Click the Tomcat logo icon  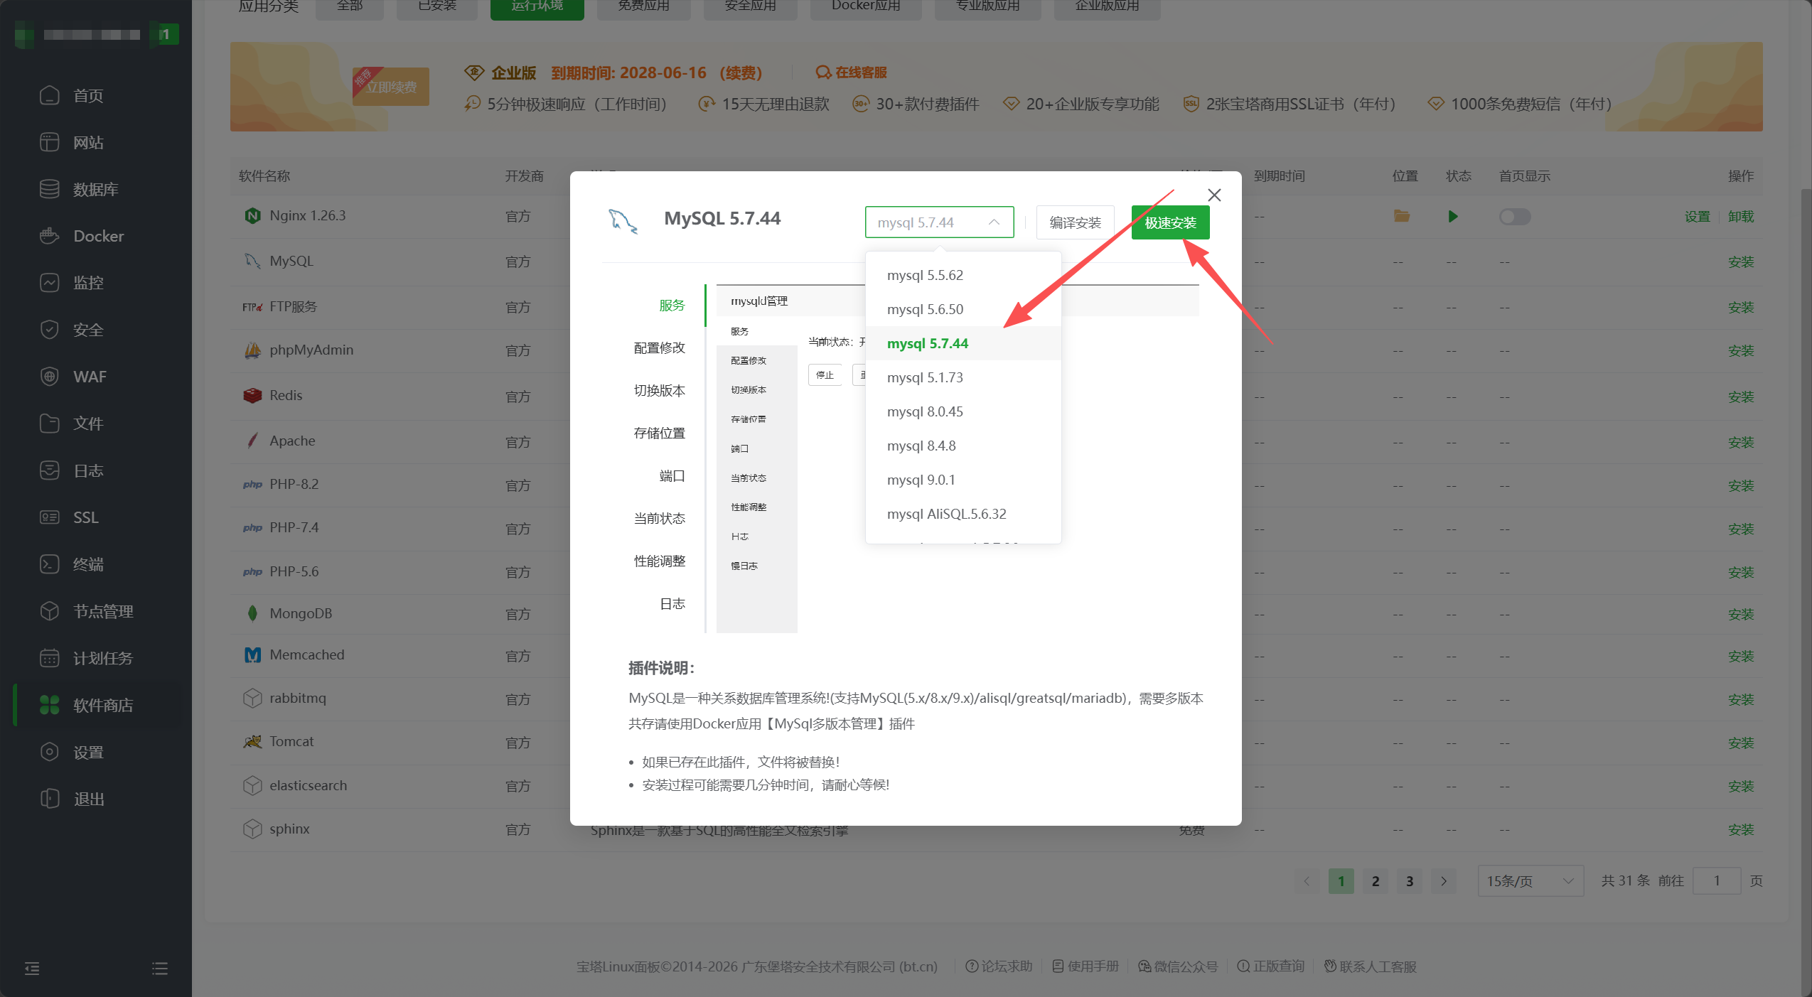click(252, 742)
